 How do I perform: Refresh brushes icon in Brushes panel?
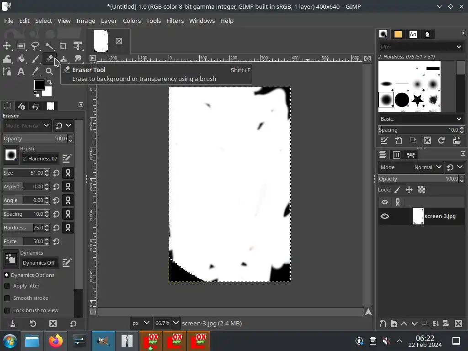click(441, 141)
